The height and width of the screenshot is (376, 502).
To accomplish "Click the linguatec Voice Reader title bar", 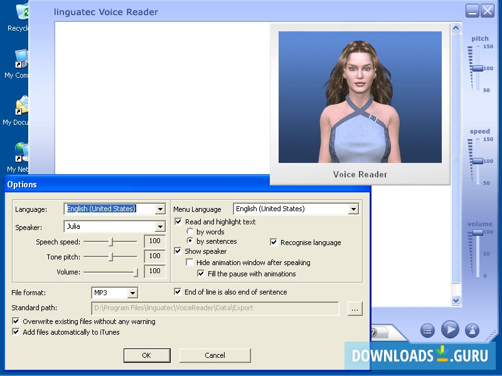I will click(x=188, y=11).
